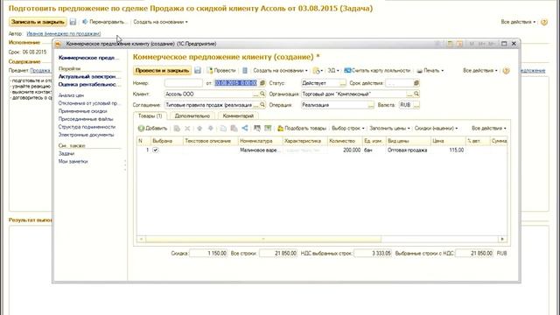The image size is (560, 315).
Task: Click the left arrow of the goods table scrollbar
Action: [142, 239]
